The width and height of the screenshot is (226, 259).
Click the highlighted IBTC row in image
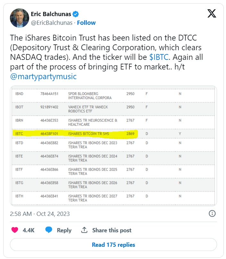pos(75,133)
